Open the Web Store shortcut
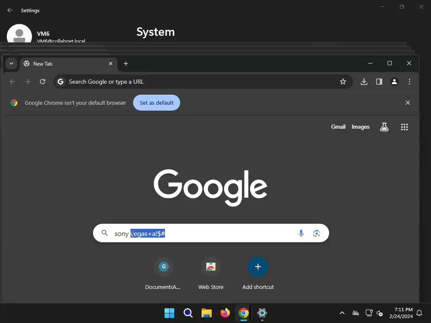This screenshot has height=323, width=431. coord(211,274)
